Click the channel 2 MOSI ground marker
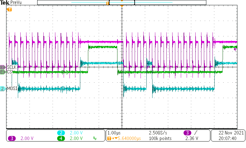 3,88
